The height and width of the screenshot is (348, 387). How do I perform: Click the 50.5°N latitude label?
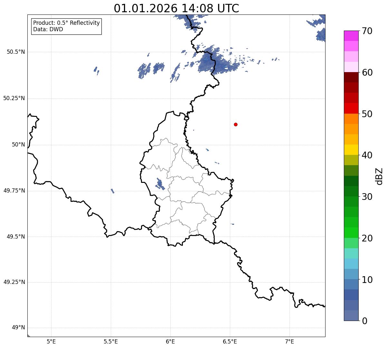tap(16, 52)
